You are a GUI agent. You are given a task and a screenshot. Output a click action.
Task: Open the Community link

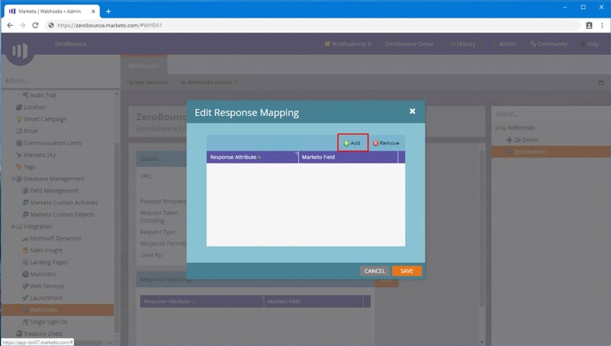click(x=549, y=44)
